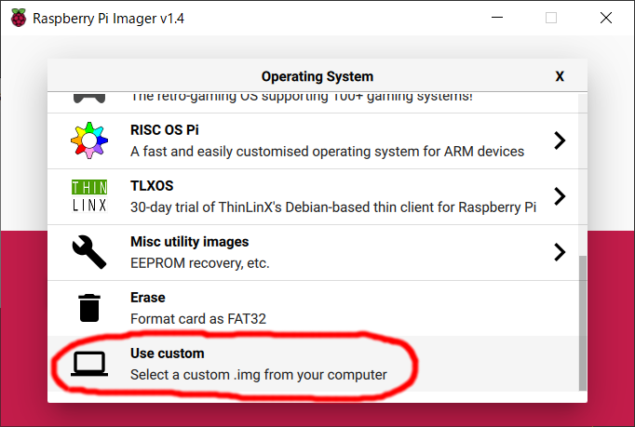Click the partially visible gamepad icon
Viewport: 635px width, 427px height.
click(89, 99)
